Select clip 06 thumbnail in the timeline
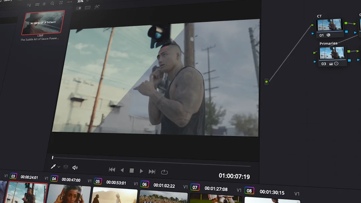The image size is (361, 203). [163, 197]
